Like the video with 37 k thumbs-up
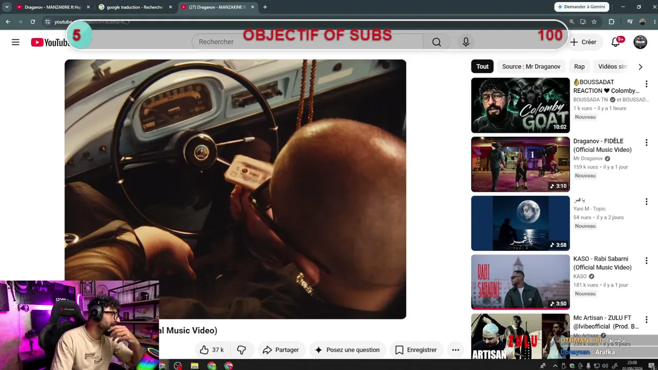Image resolution: width=658 pixels, height=370 pixels. click(x=212, y=350)
